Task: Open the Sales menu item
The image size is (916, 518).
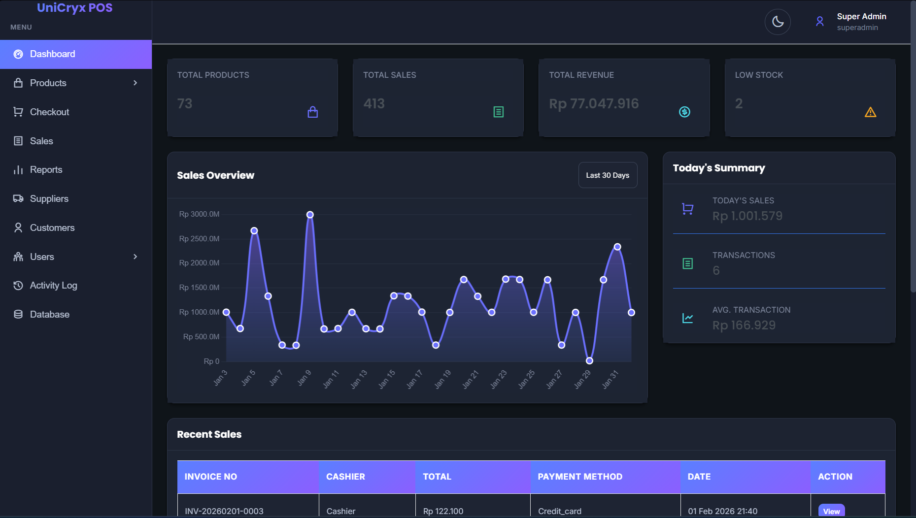Action: click(x=41, y=141)
